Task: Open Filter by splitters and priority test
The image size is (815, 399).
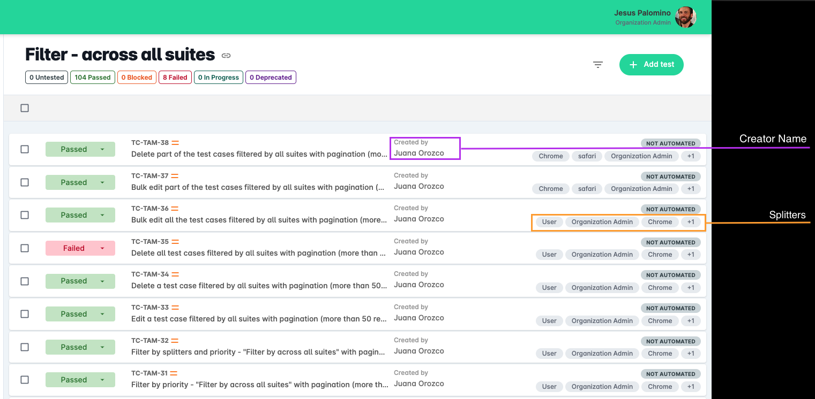Action: pyautogui.click(x=259, y=352)
